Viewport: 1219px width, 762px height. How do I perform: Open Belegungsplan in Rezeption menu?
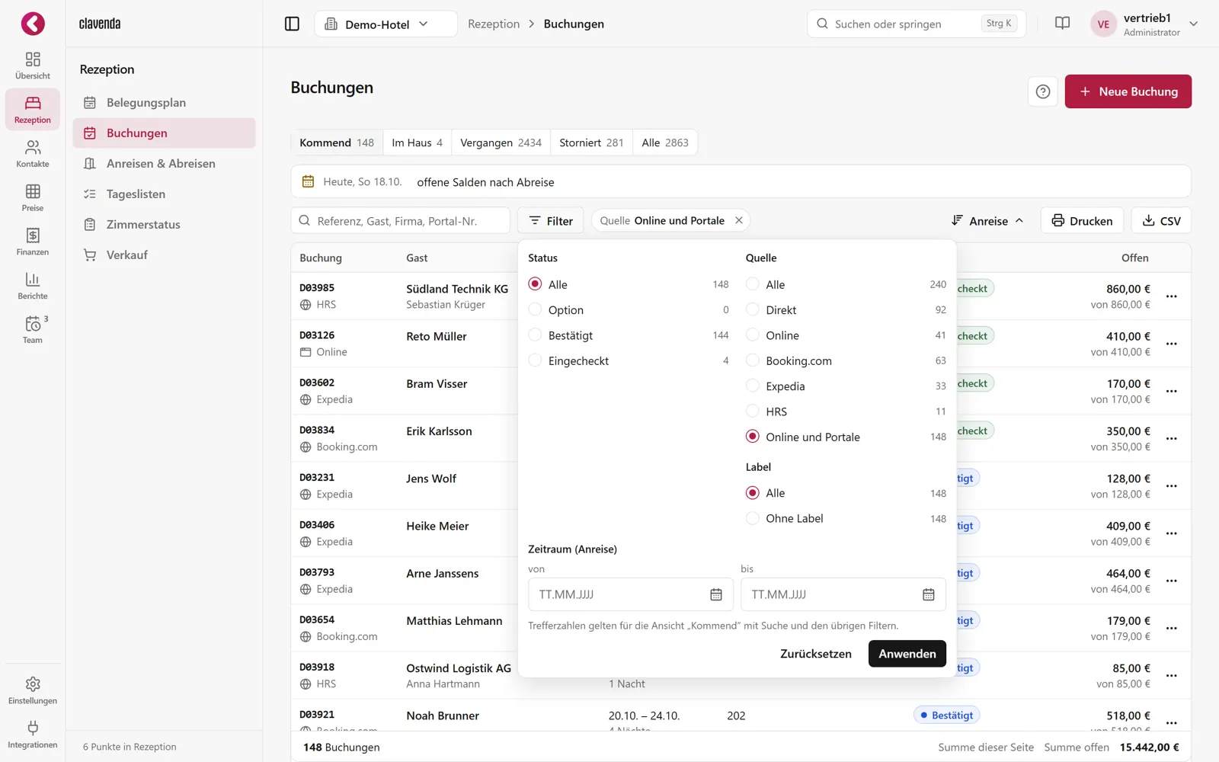[x=164, y=102]
